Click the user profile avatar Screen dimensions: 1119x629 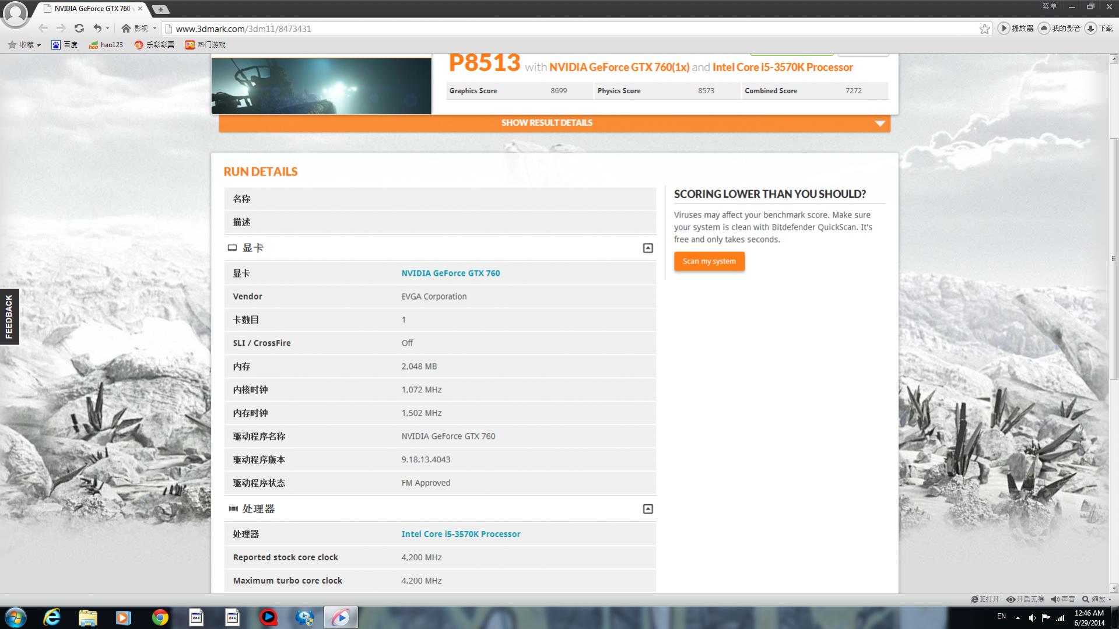coord(15,14)
